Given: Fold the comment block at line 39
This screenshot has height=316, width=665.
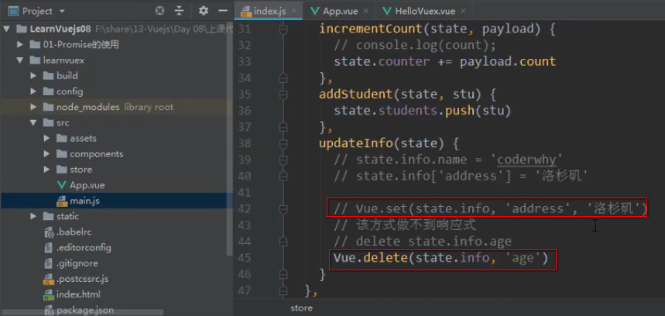Looking at the screenshot, I should pyautogui.click(x=283, y=160).
